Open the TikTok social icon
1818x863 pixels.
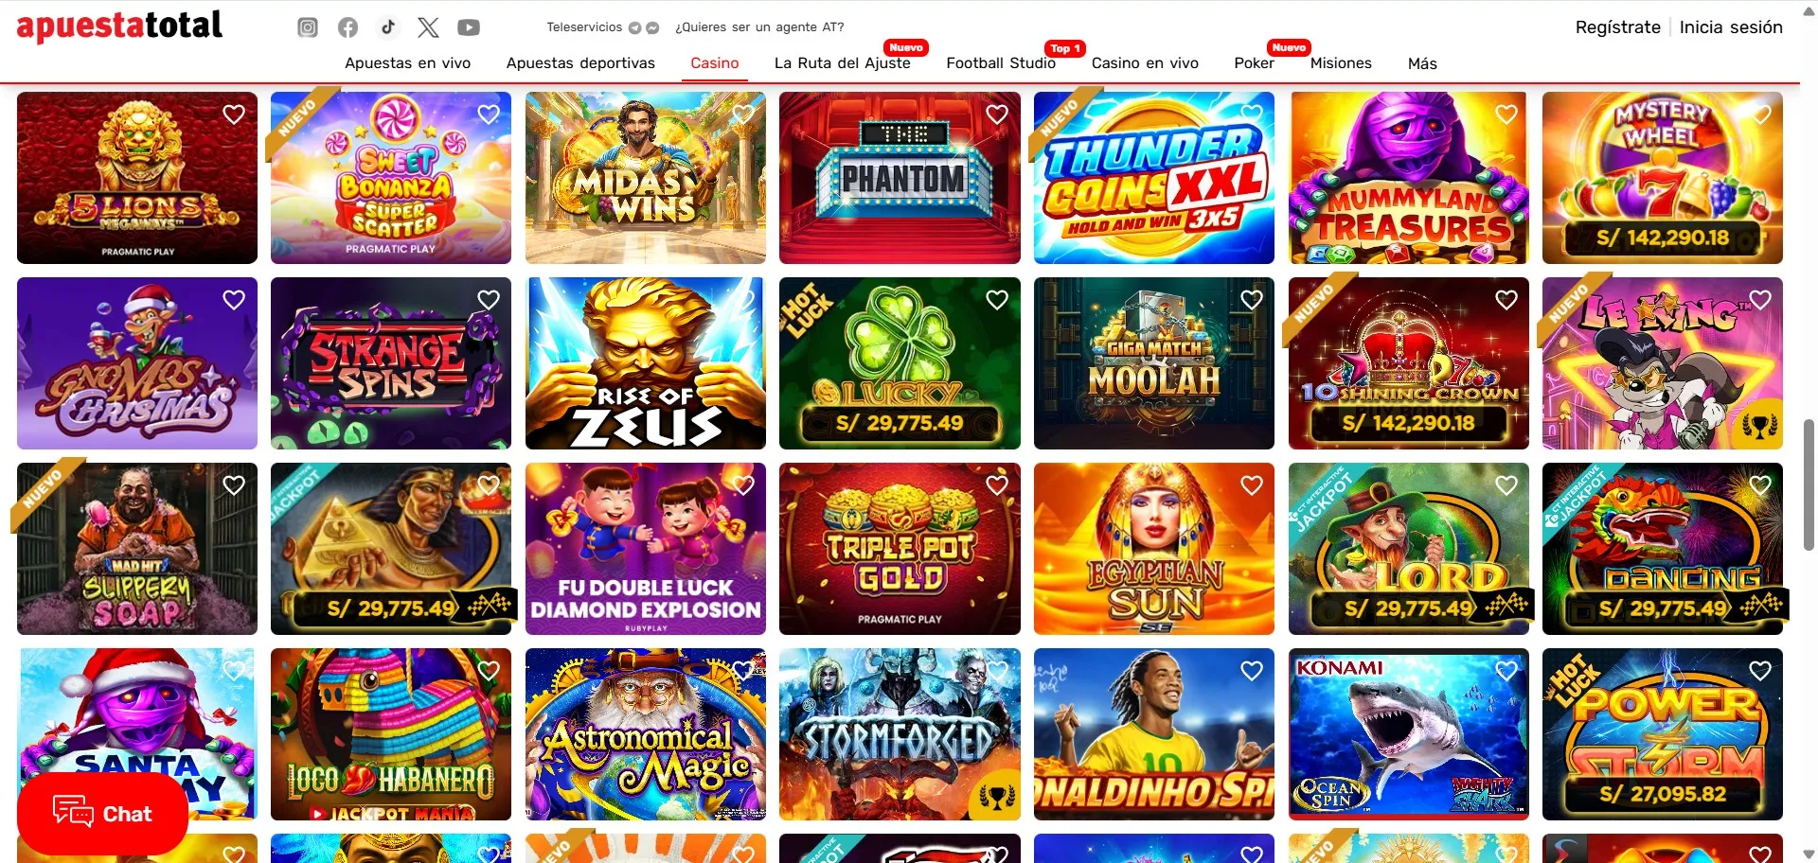pyautogui.click(x=388, y=27)
